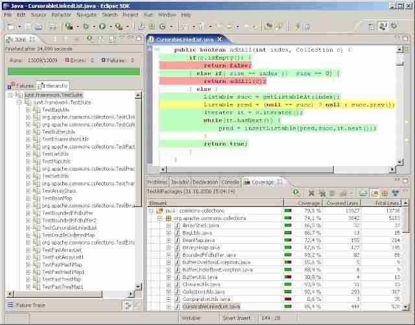The height and width of the screenshot is (325, 415).
Task: Open the Coverage launch dropdown arrow
Action: pyautogui.click(x=78, y=27)
